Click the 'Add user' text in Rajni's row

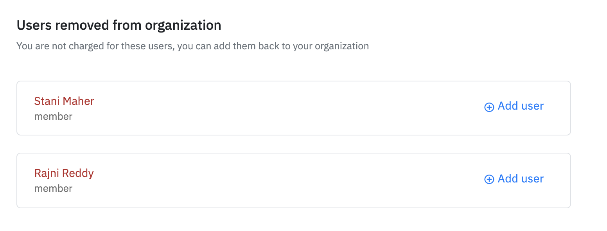(x=521, y=179)
